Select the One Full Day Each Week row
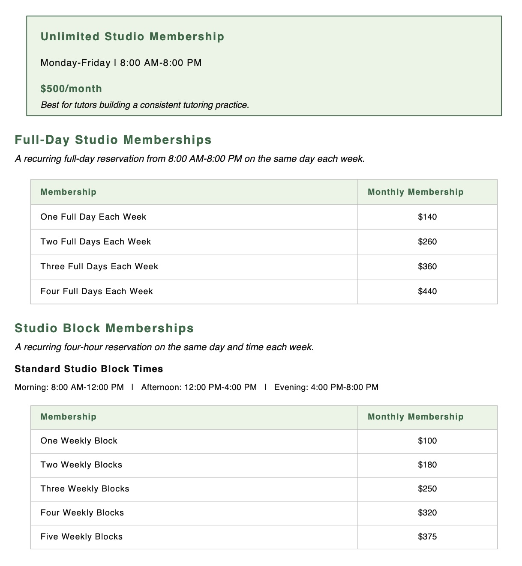 (264, 217)
